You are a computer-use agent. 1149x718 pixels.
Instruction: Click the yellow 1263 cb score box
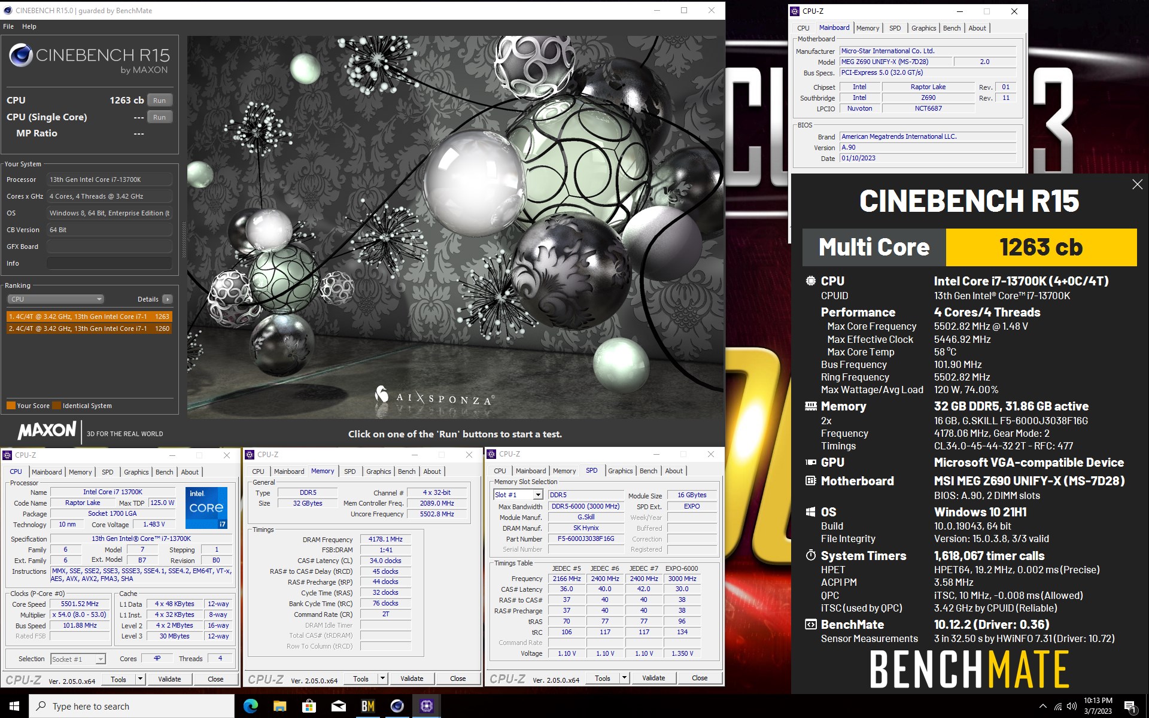(1041, 247)
